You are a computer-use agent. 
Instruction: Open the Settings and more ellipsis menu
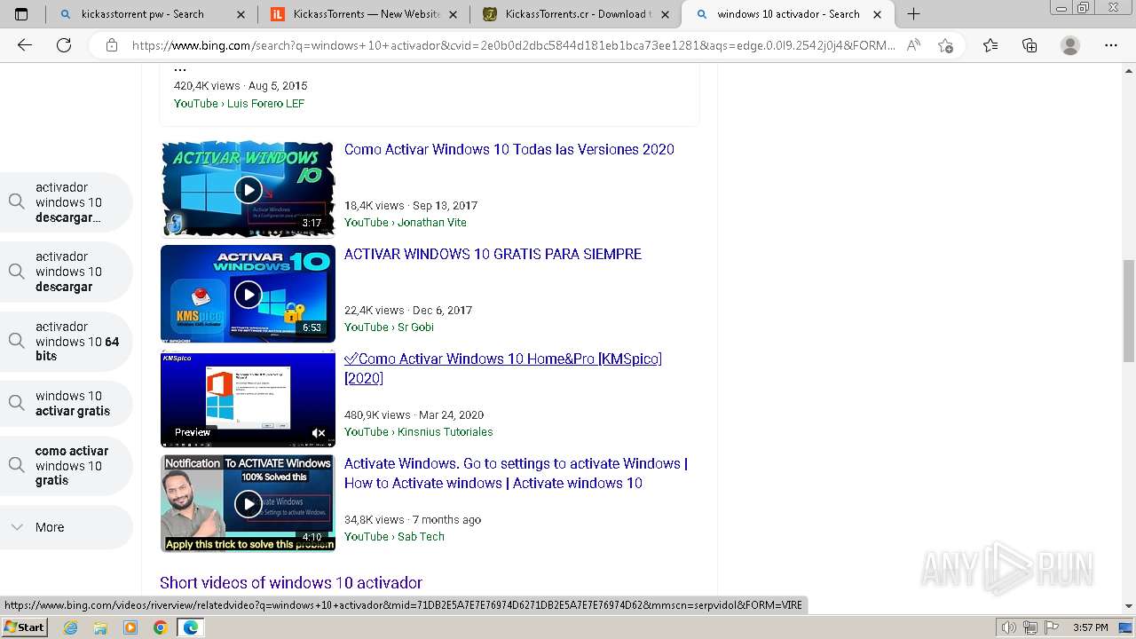point(1111,45)
